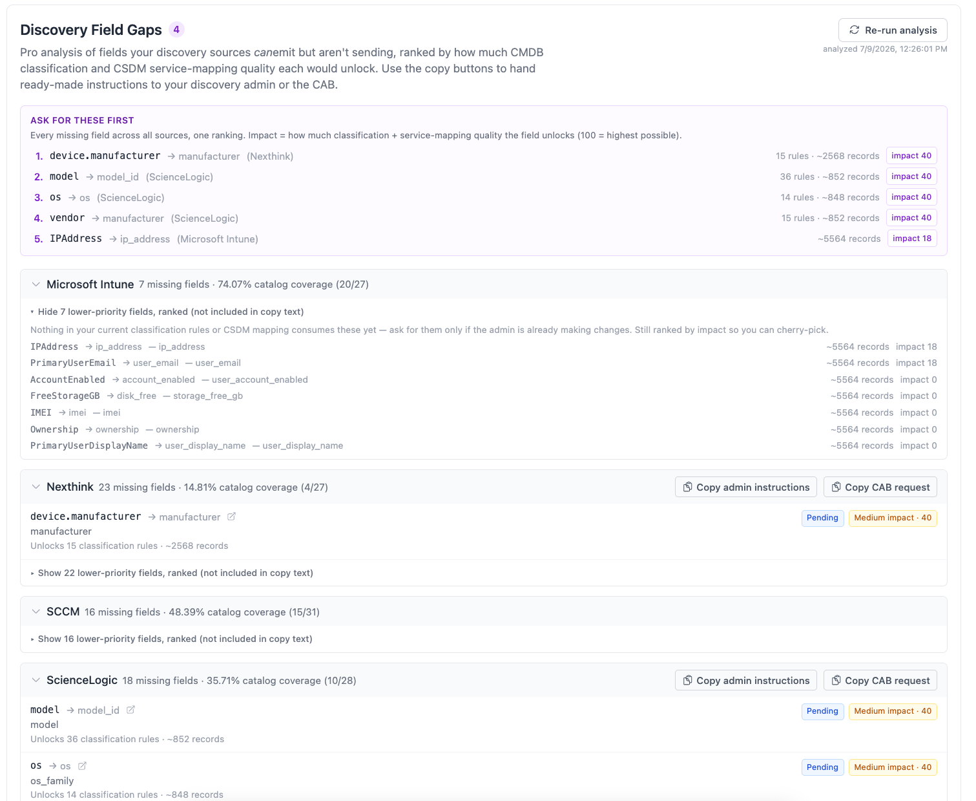Click the FreeStorageGB field in Intune list

click(x=65, y=396)
